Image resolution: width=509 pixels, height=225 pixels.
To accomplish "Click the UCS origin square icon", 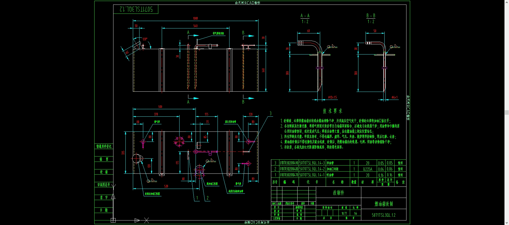I will point(113,220).
